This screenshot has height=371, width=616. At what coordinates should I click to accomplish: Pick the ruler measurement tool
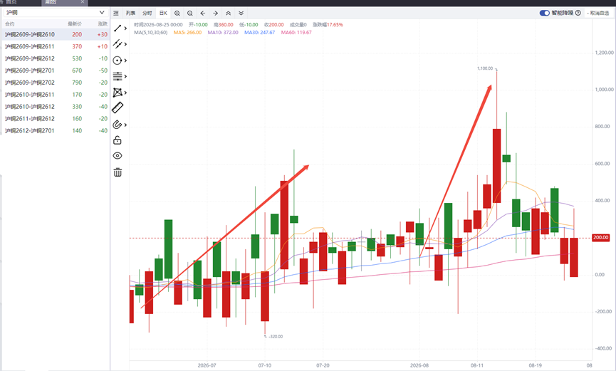[118, 108]
